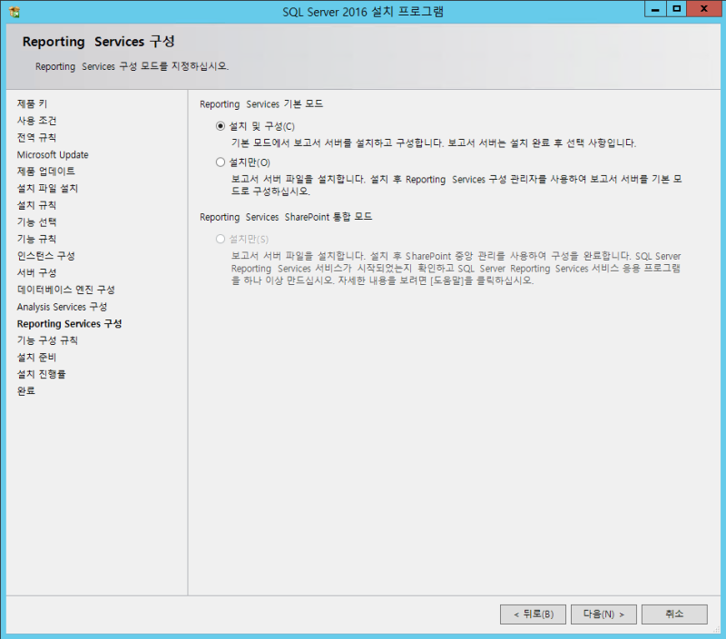This screenshot has height=639, width=726.
Task: Maximize the SQL Server 2016 setup window
Action: (x=676, y=9)
